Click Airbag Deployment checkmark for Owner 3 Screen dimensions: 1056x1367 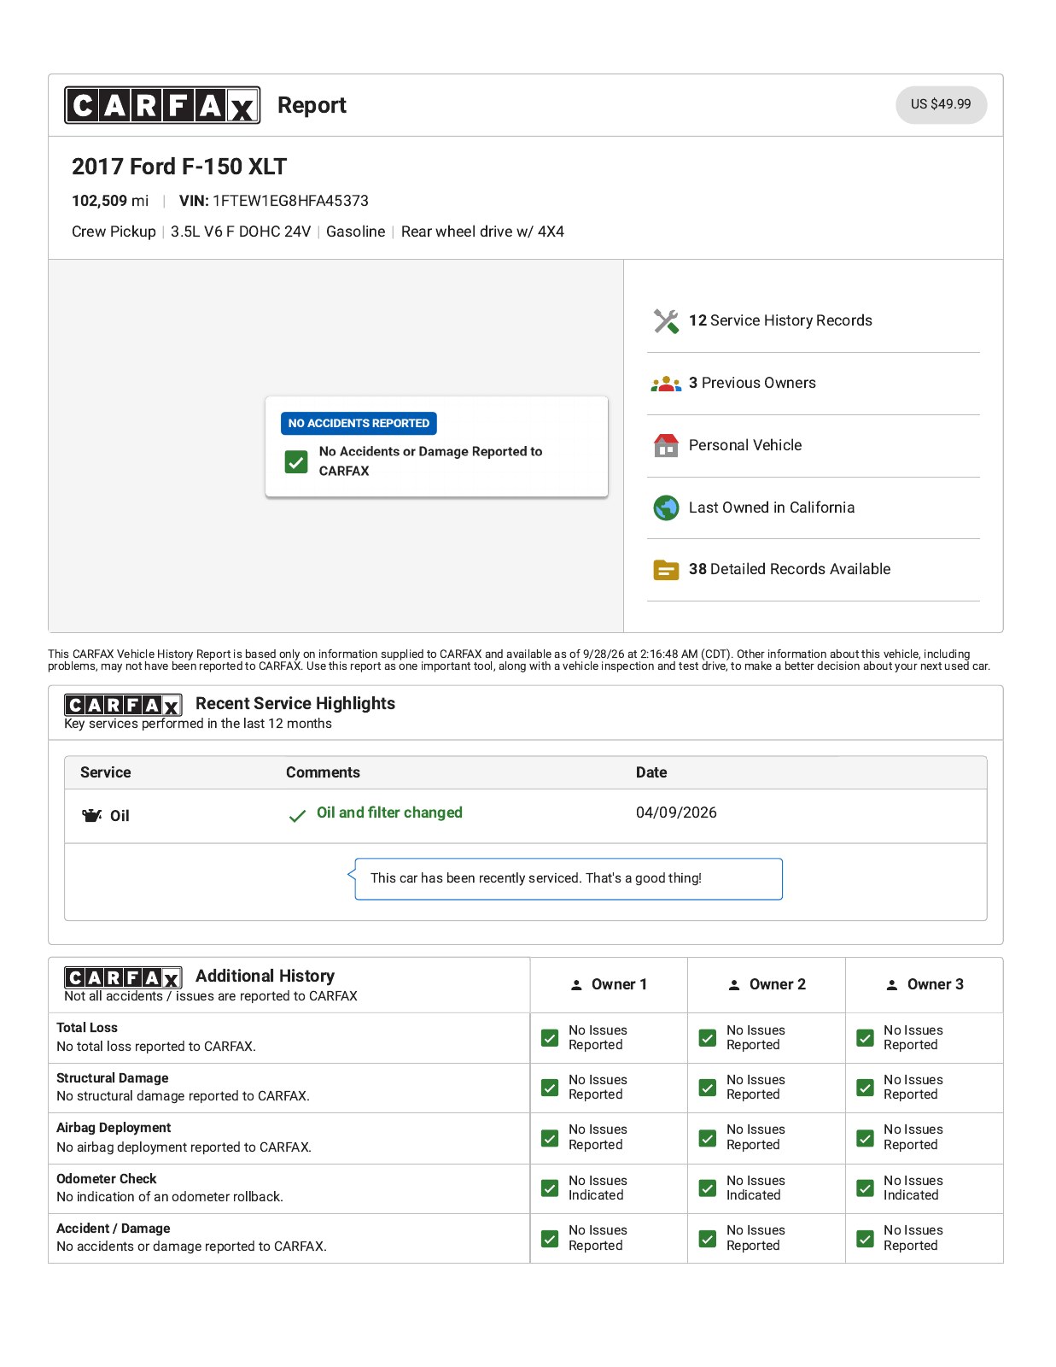[x=866, y=1138]
